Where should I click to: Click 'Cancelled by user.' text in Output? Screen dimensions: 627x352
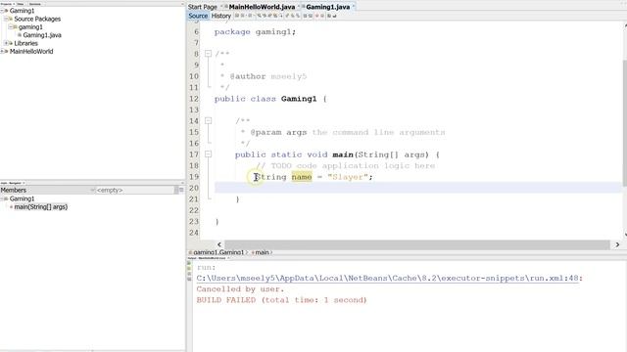point(240,289)
